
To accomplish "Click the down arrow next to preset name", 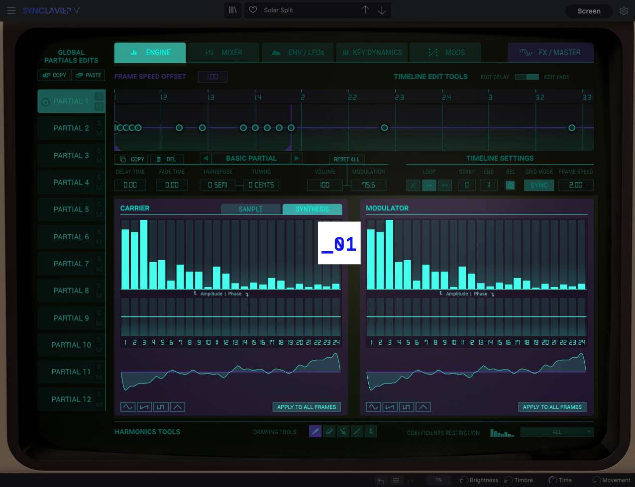I will pyautogui.click(x=381, y=10).
